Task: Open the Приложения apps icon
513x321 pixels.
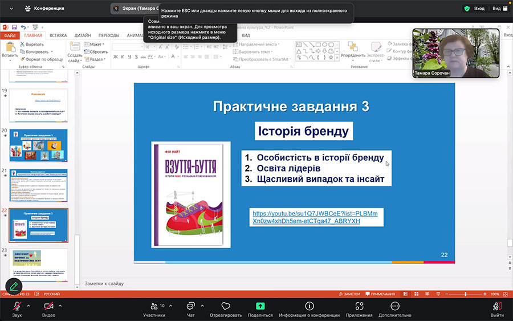Action: [359, 307]
